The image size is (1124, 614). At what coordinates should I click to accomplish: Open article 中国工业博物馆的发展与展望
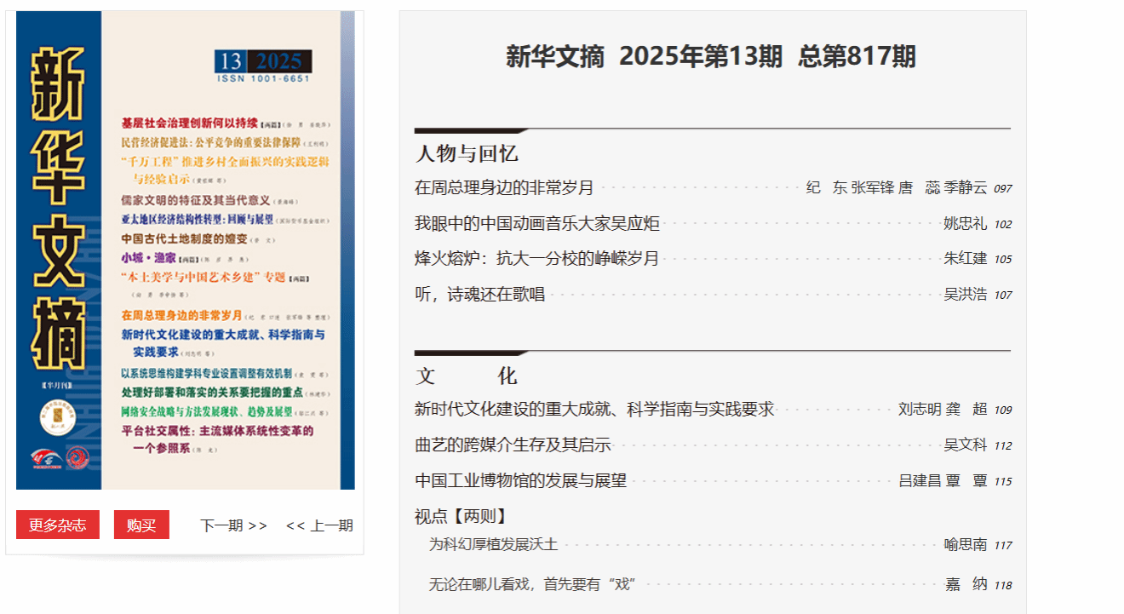(520, 480)
